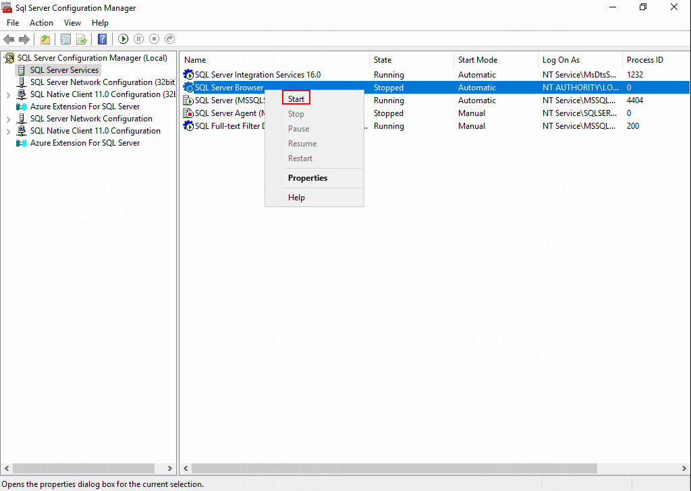Sort by the Log On As column header
The image size is (691, 491).
pos(580,60)
